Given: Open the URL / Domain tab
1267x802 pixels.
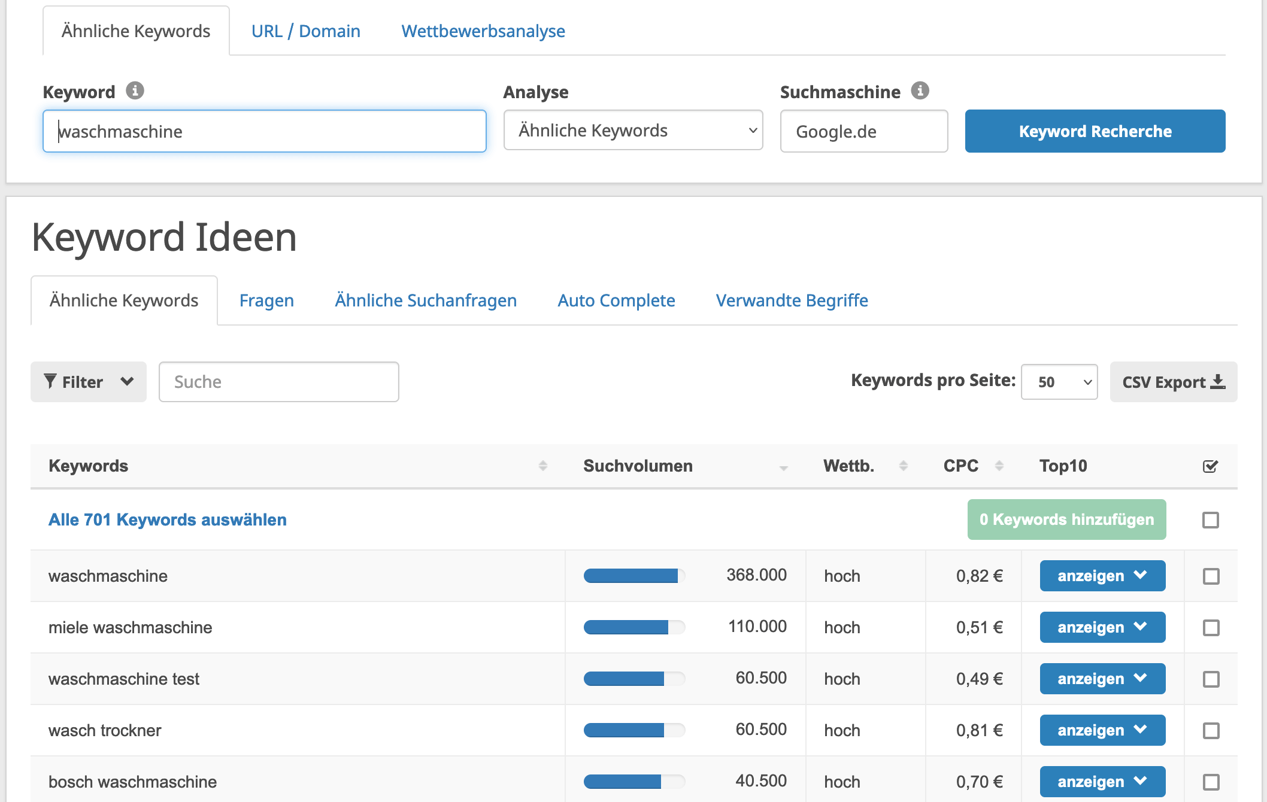Looking at the screenshot, I should [305, 31].
